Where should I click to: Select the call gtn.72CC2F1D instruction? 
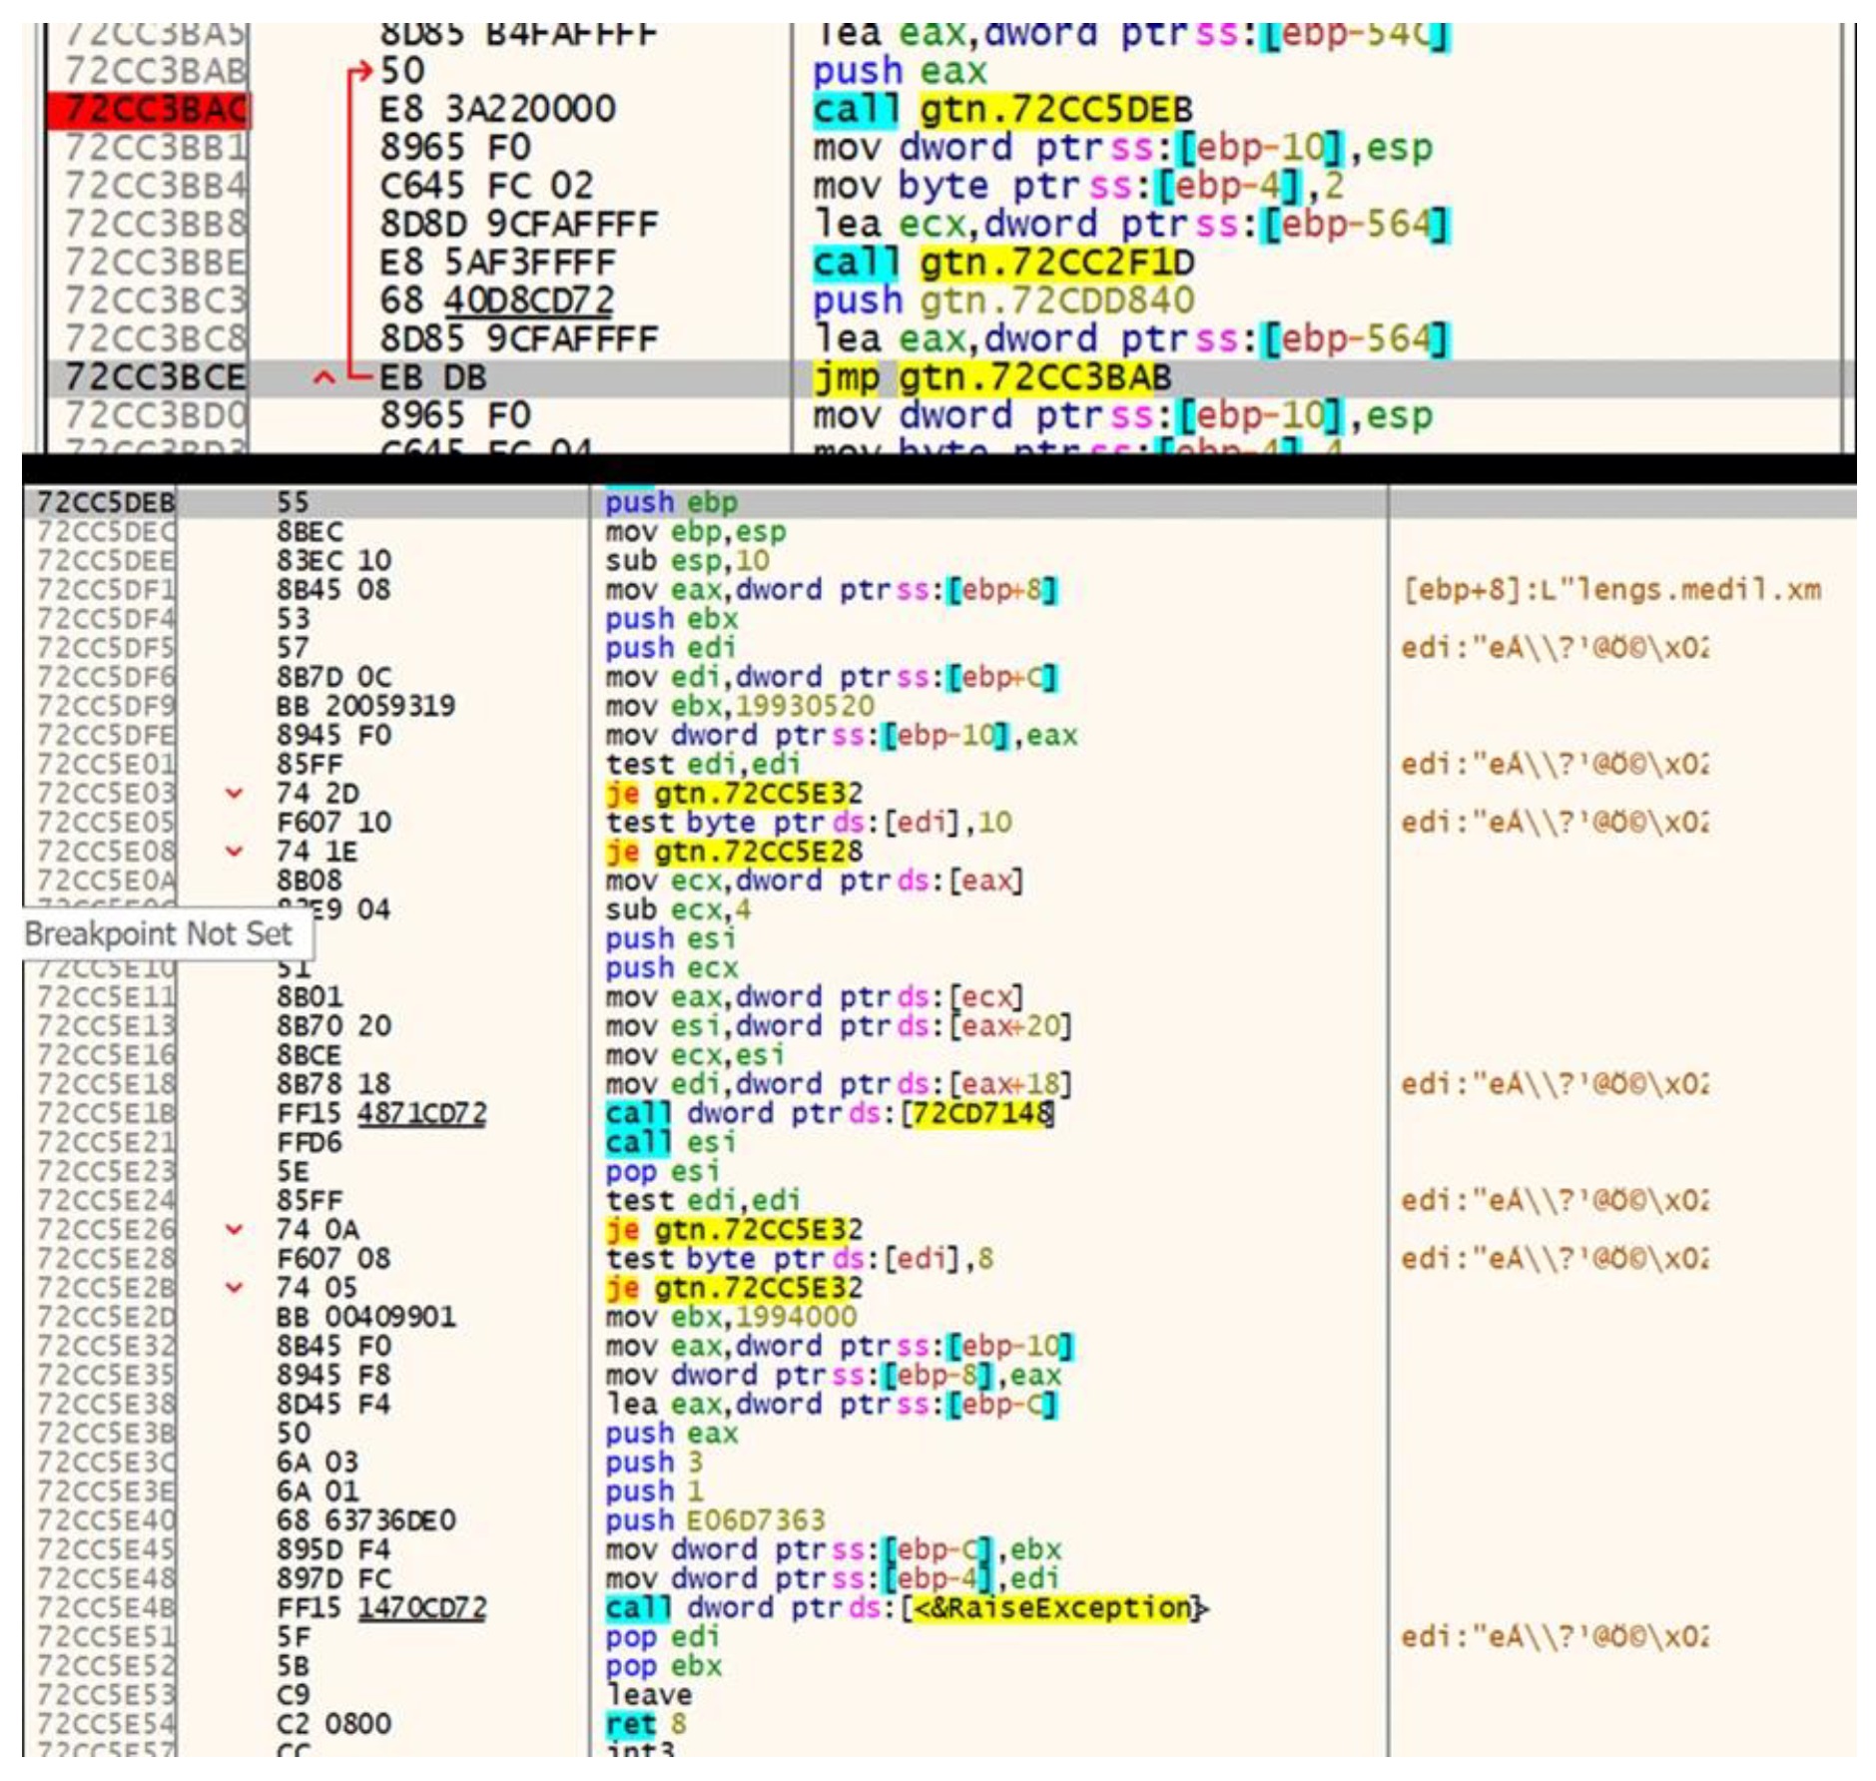coord(1002,263)
